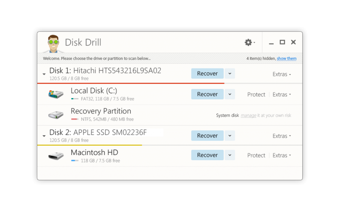The width and height of the screenshot is (343, 200).
Task: Collapse the Disk 2 APPLE SSD group
Action: point(44,136)
